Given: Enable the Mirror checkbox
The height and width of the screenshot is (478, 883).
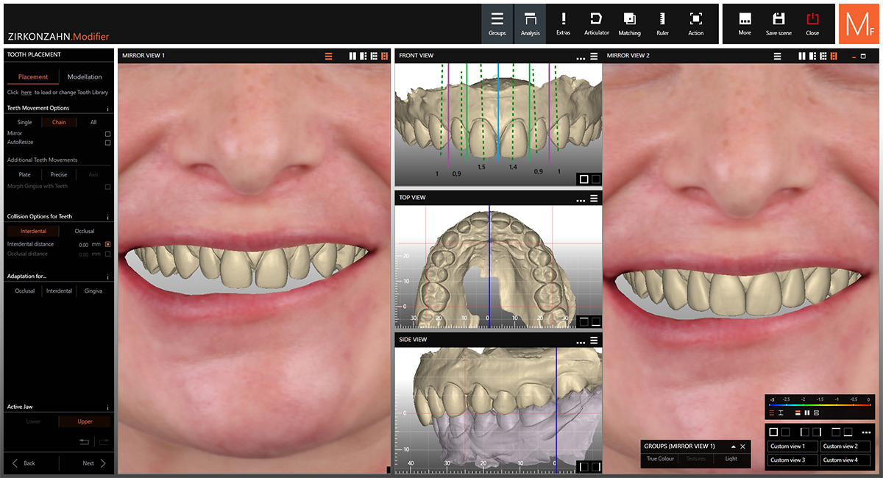Looking at the screenshot, I should click(x=108, y=134).
